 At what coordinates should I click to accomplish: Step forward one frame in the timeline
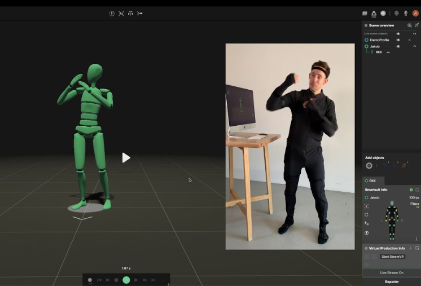click(x=144, y=280)
